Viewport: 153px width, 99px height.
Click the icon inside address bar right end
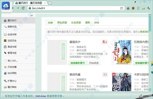tap(121, 8)
